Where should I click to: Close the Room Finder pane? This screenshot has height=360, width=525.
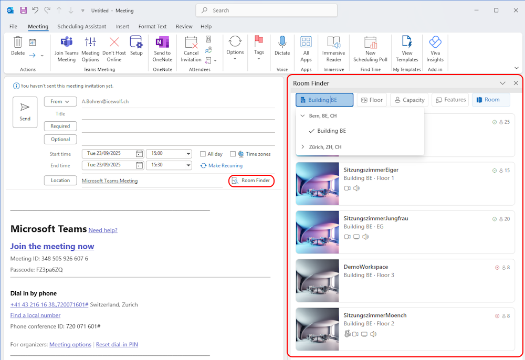[x=516, y=83]
